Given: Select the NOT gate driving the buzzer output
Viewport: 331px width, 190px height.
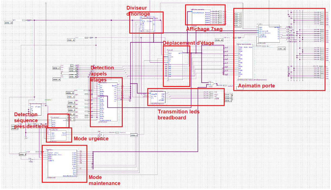Looking at the screenshot, I should coord(100,132).
